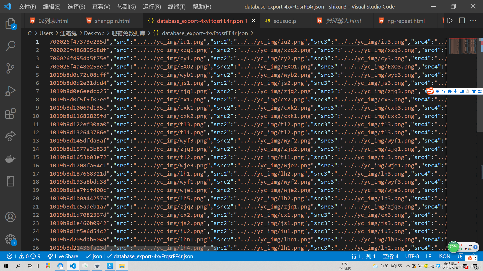
Task: Open Windows taskbar search
Action: click(18, 266)
